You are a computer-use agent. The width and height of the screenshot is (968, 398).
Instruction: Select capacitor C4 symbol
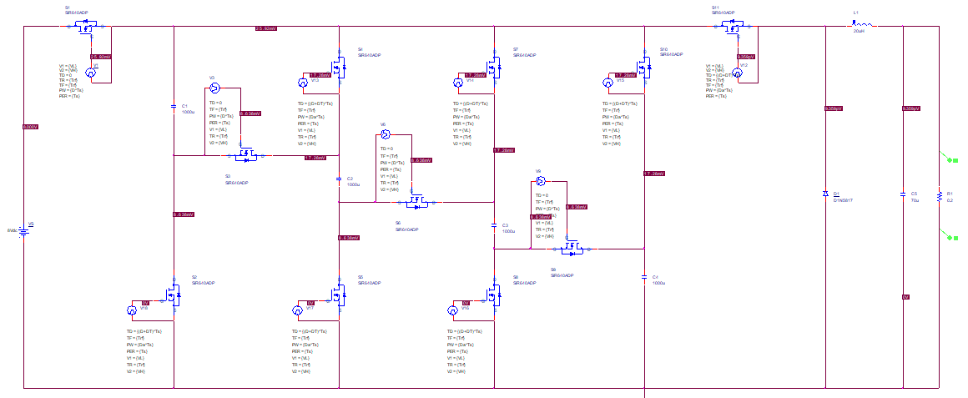(x=644, y=276)
